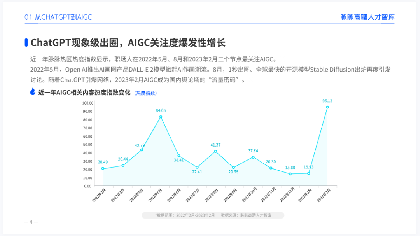The image size is (420, 236).
Task: Click the data source footnote pill
Action: (x=213, y=215)
